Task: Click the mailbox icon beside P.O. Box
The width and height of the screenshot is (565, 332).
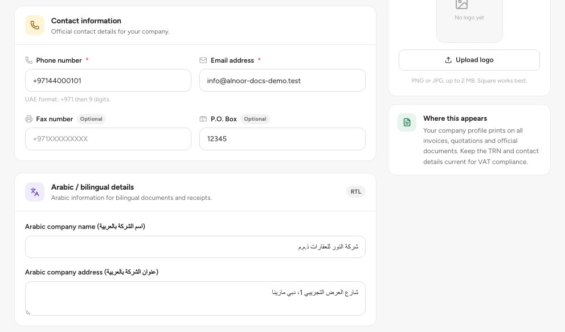Action: 203,119
